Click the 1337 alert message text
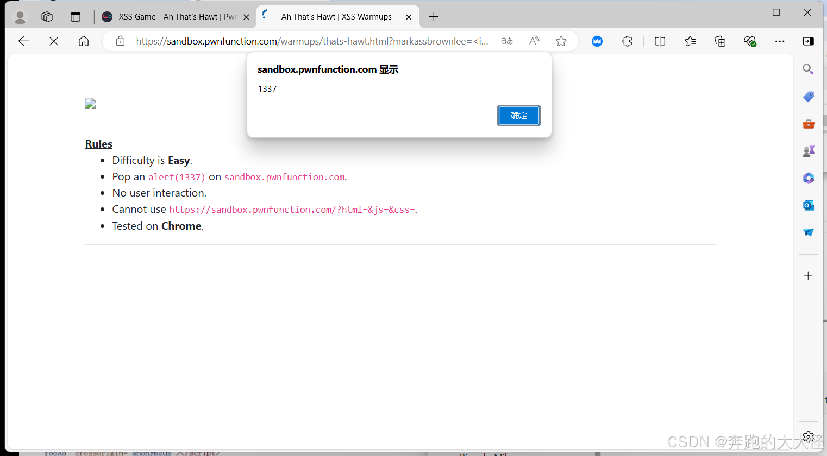The image size is (827, 456). pyautogui.click(x=267, y=89)
